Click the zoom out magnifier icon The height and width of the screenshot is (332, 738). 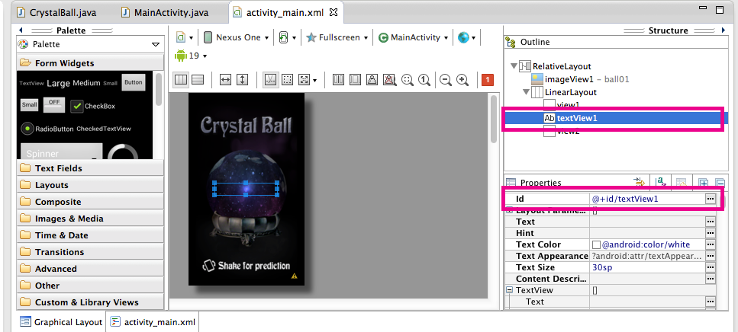[446, 80]
